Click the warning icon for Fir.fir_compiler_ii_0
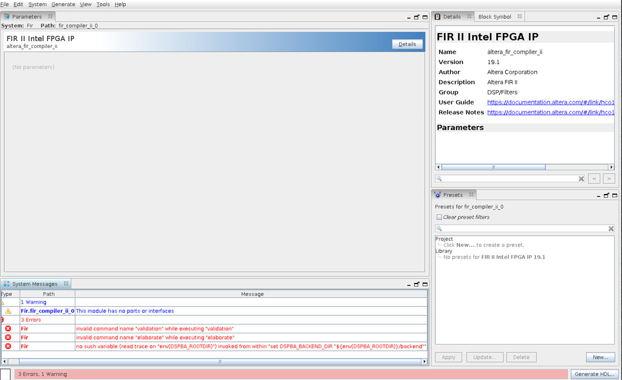The width and height of the screenshot is (622, 380). (x=8, y=311)
